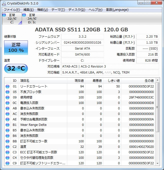This screenshot has width=164, height=170.
Task: Click the status orb for 不良ブロック数 row
Action: 7,92
